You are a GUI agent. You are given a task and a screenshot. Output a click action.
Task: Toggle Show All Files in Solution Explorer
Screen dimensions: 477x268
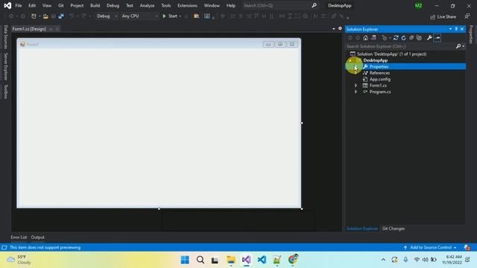point(419,38)
